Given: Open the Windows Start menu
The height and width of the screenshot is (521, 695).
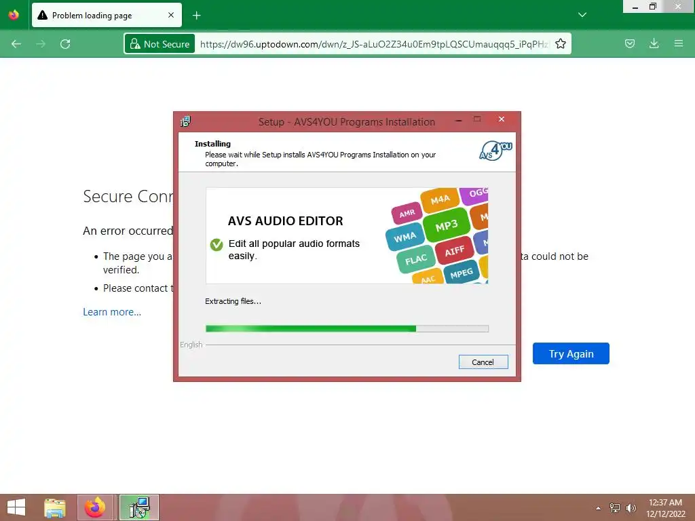Looking at the screenshot, I should point(16,507).
